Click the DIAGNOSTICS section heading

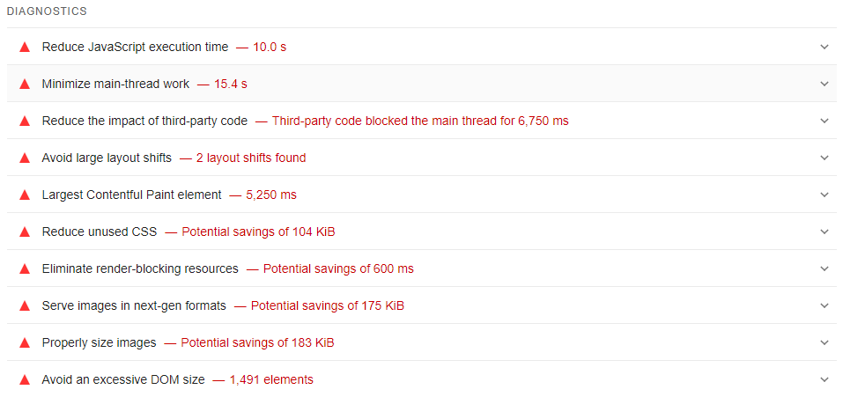pos(47,11)
